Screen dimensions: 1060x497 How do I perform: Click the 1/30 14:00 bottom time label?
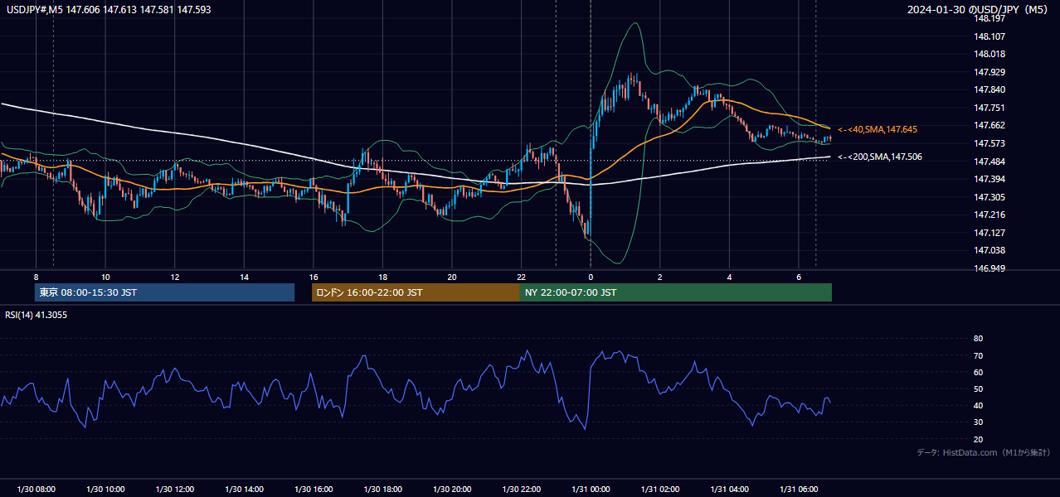tap(244, 490)
